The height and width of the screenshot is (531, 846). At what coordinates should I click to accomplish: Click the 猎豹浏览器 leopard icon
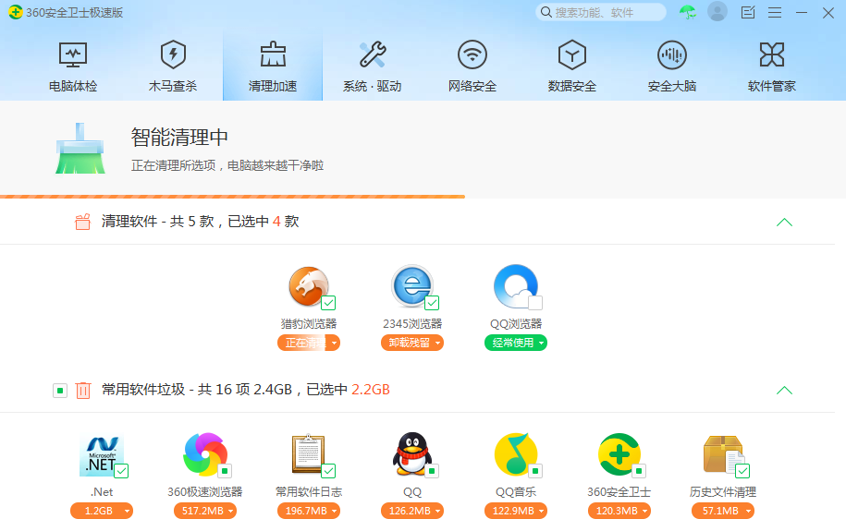(x=308, y=286)
